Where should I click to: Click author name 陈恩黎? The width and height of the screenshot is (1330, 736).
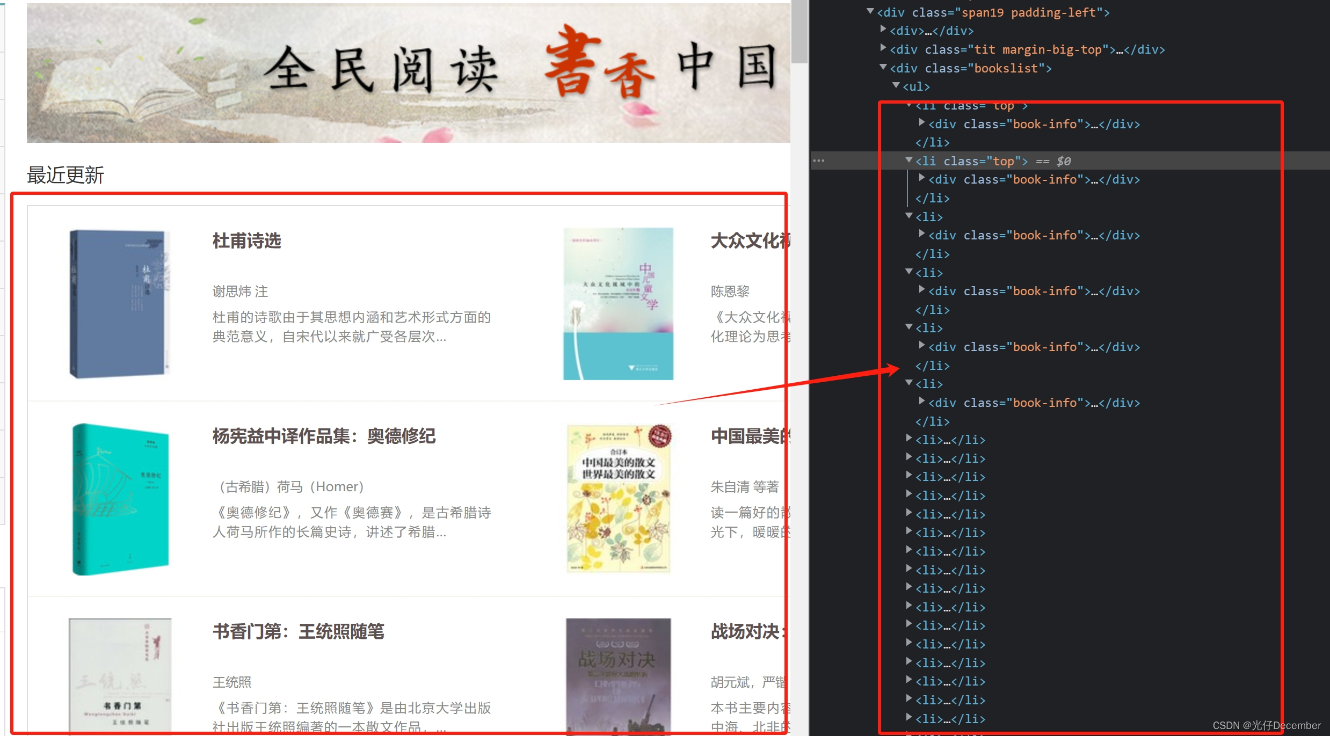pyautogui.click(x=730, y=292)
